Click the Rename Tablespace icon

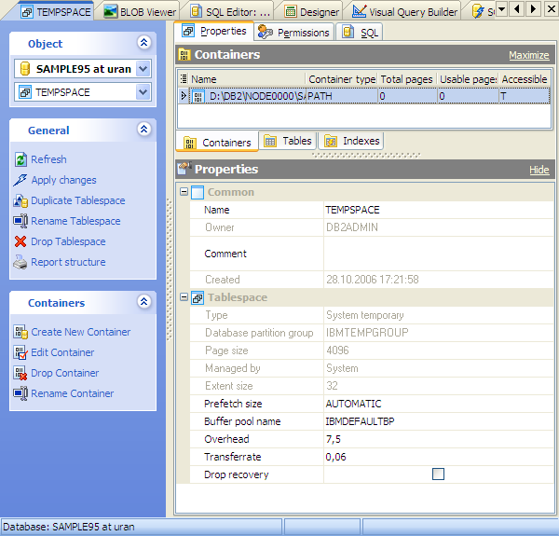(21, 221)
